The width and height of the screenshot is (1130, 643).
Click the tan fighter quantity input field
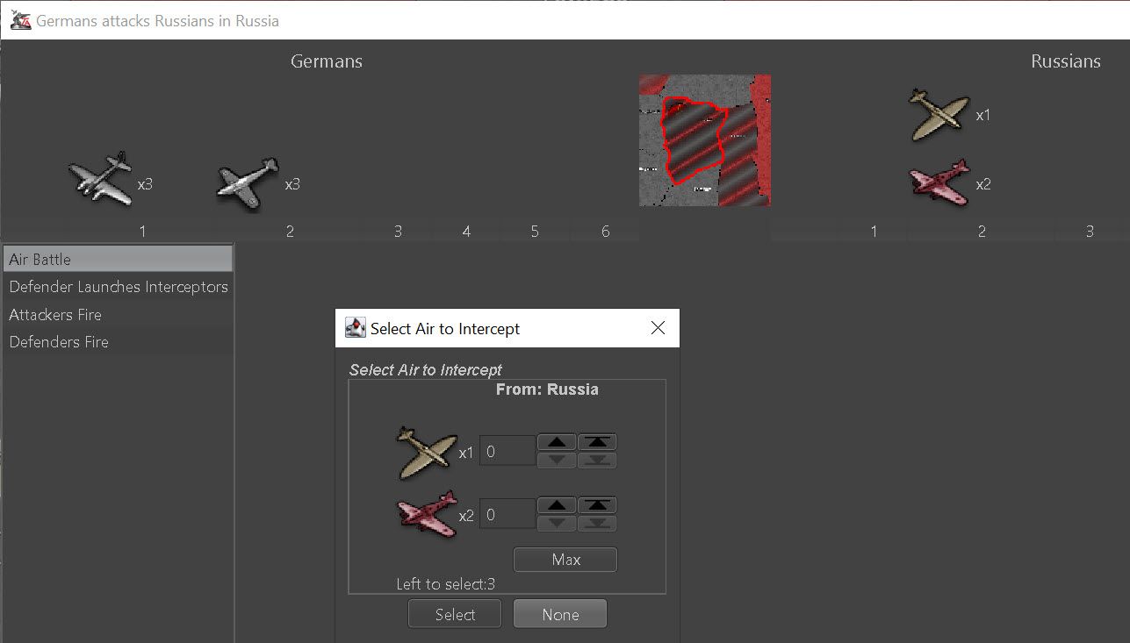(507, 451)
